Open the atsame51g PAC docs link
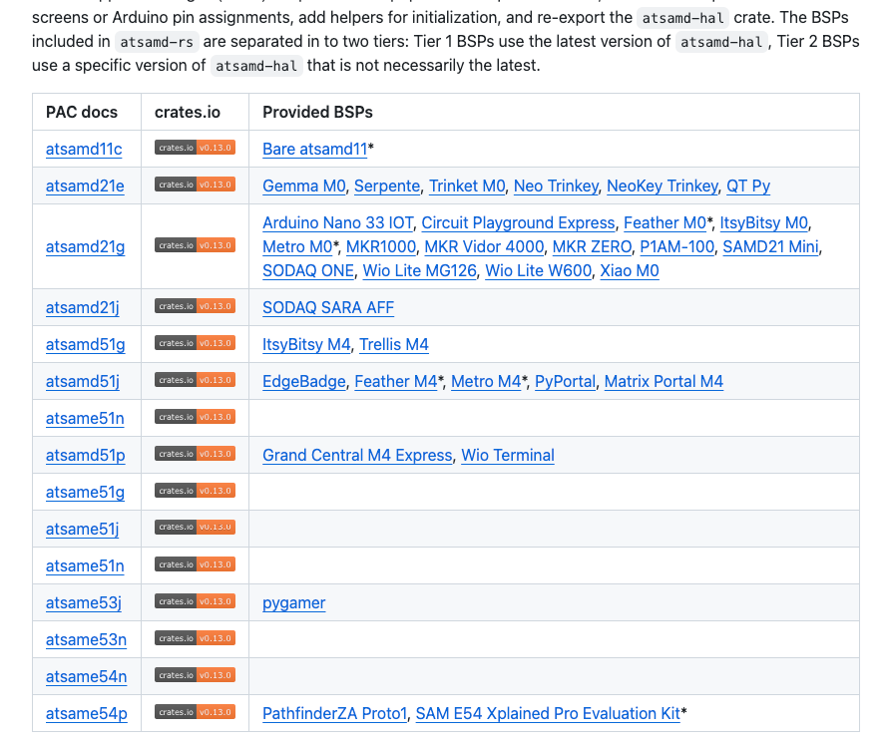891x744 pixels. 85,492
